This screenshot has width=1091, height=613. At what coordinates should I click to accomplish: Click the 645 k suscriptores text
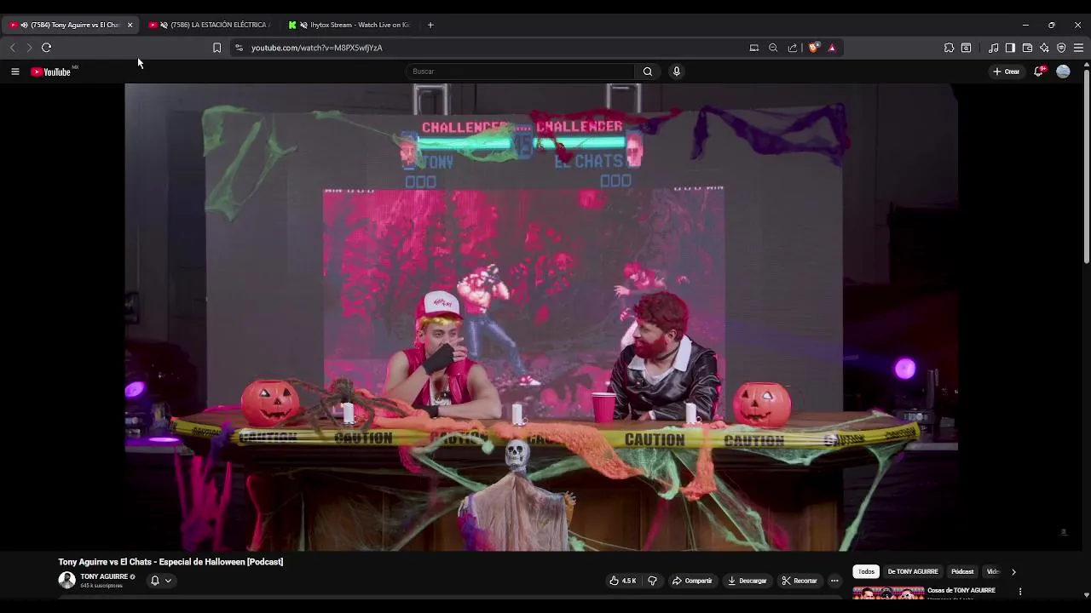coord(101,586)
